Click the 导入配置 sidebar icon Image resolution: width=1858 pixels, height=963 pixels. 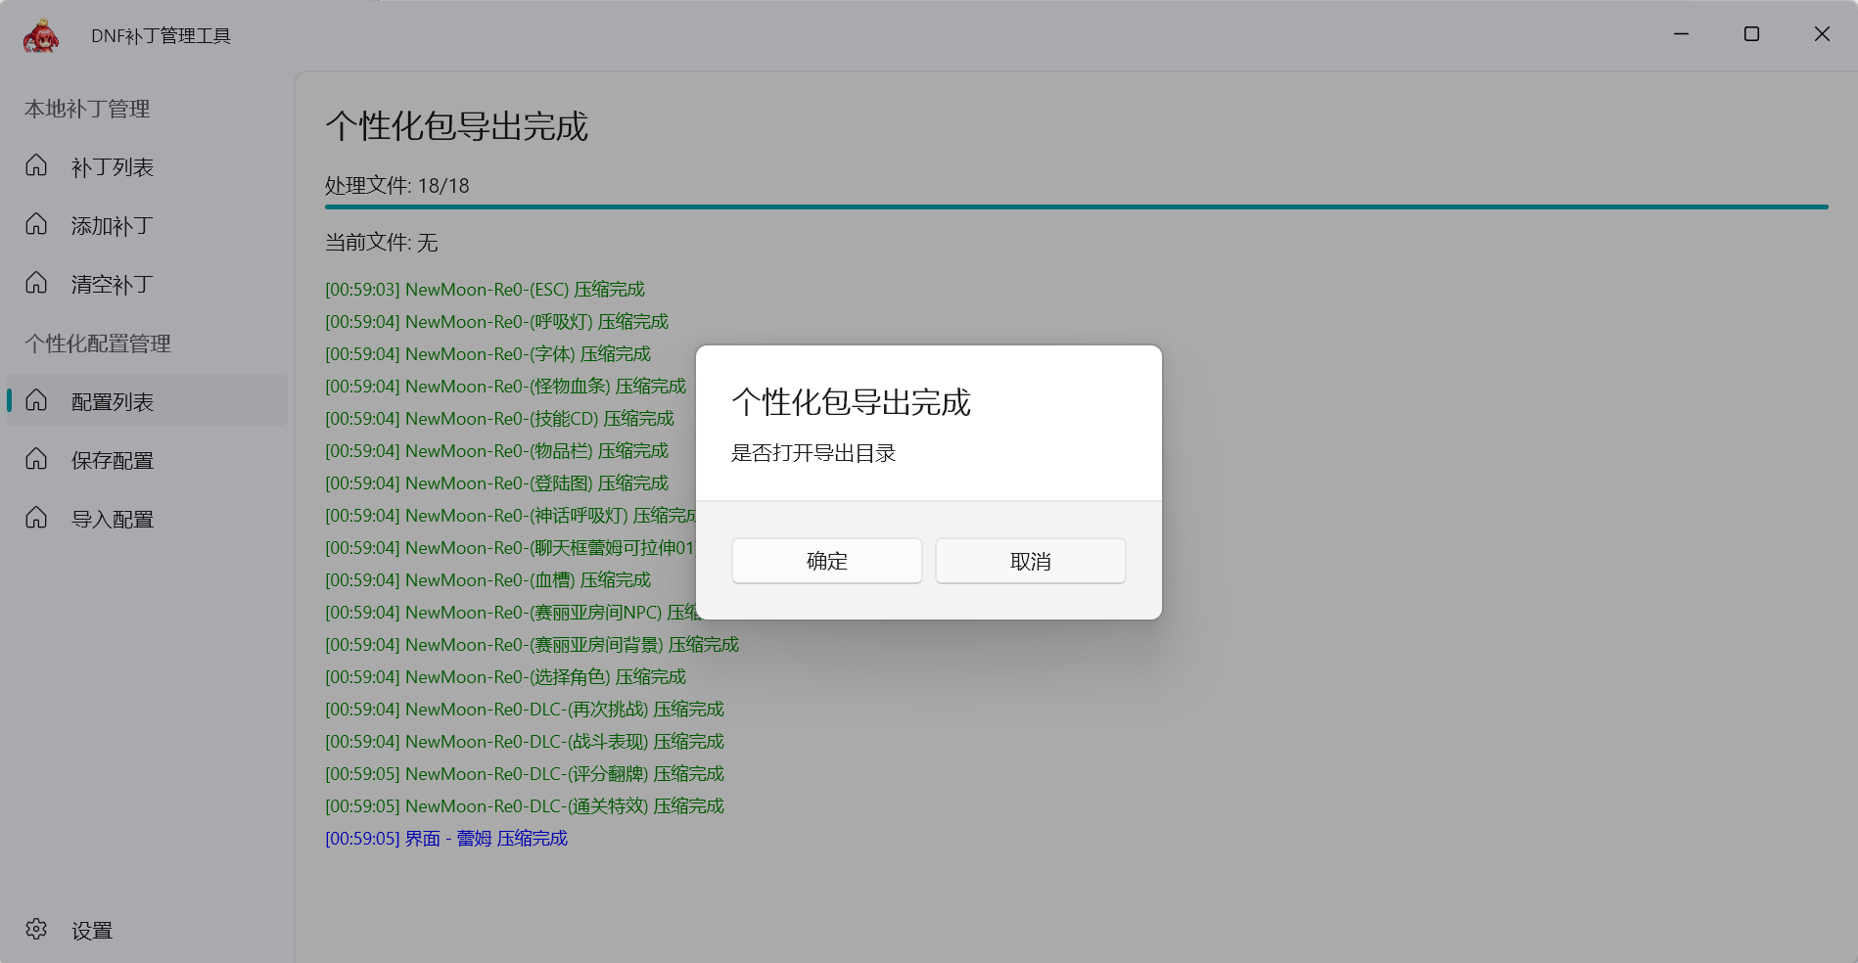(36, 519)
